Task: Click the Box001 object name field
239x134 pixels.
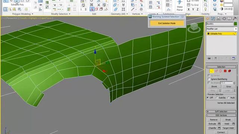Action: [x=220, y=24]
